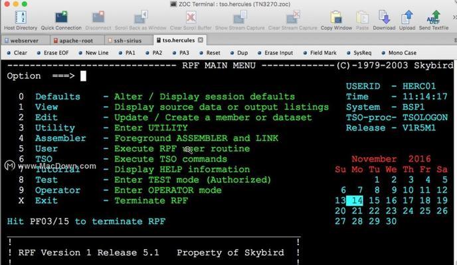Click the TSO menu entry
This screenshot has height=265, width=457.
(44, 159)
